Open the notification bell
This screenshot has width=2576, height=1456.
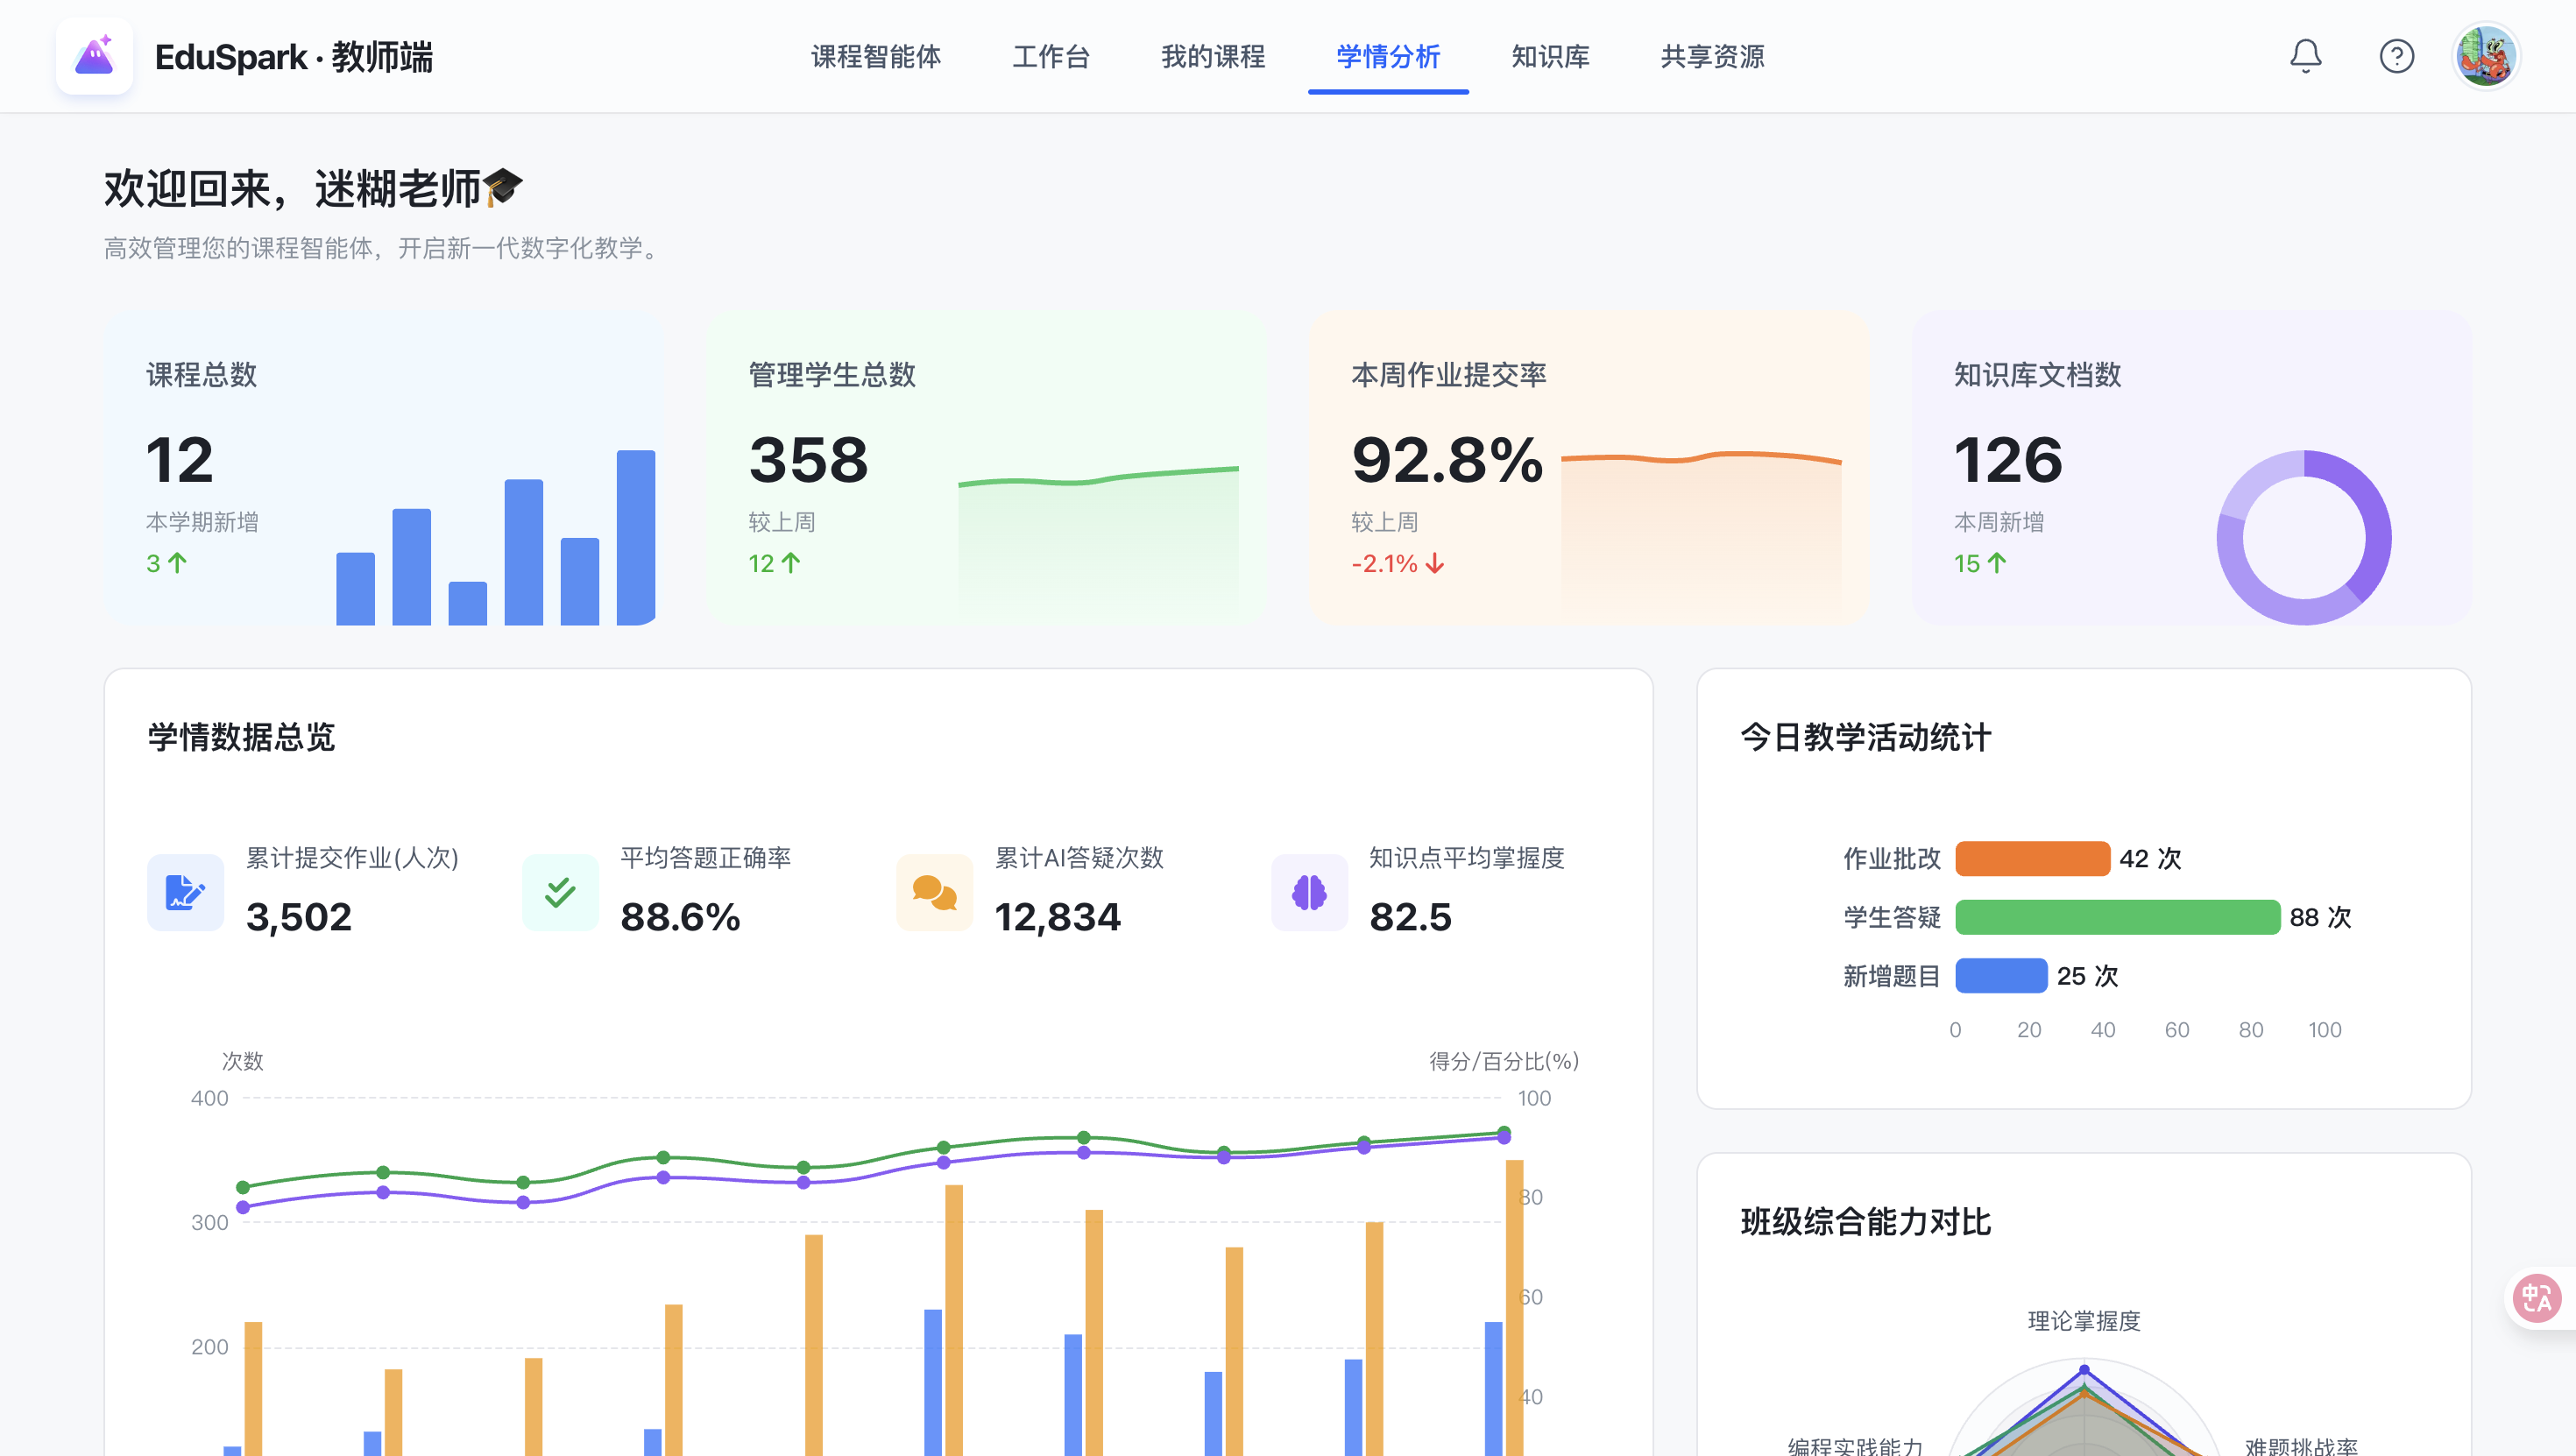pyautogui.click(x=2305, y=56)
